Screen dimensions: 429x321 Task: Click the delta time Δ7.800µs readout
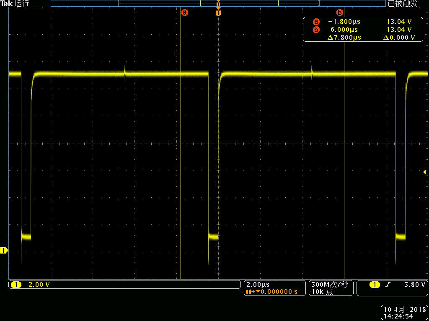click(x=344, y=38)
